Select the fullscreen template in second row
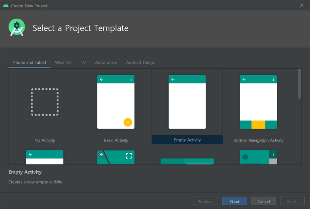This screenshot has height=209, width=310. pyautogui.click(x=116, y=157)
